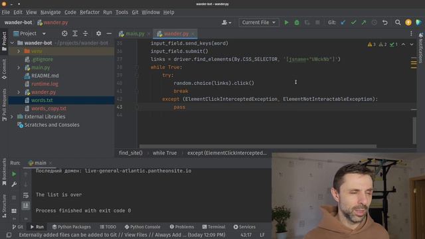Open Search Everywhere magnifier
425x239 pixels.
tap(398, 23)
